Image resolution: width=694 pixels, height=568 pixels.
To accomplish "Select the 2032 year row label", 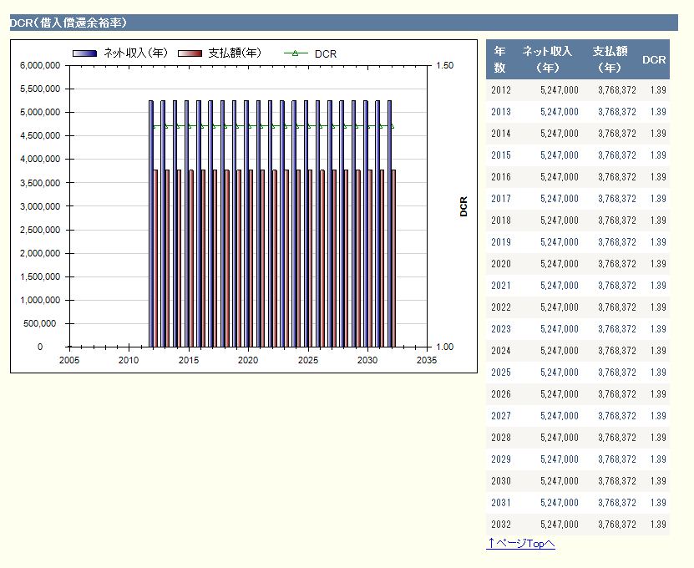I will coord(501,525).
